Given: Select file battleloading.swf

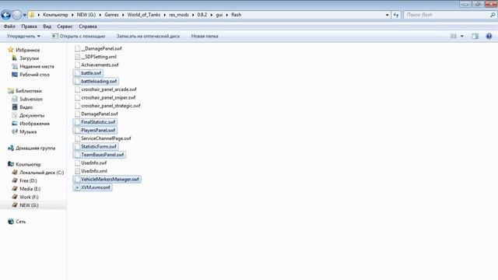Looking at the screenshot, I should tap(96, 81).
